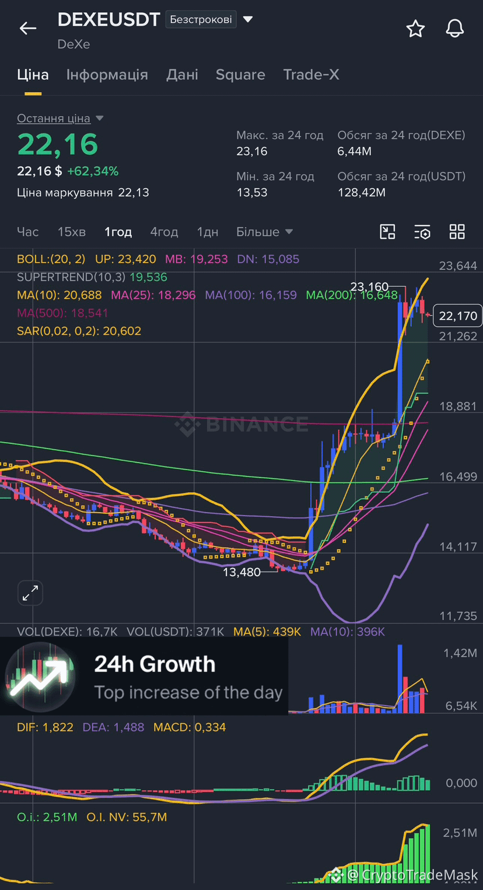
Task: Expand the chart to fullscreen
Action: tap(30, 594)
